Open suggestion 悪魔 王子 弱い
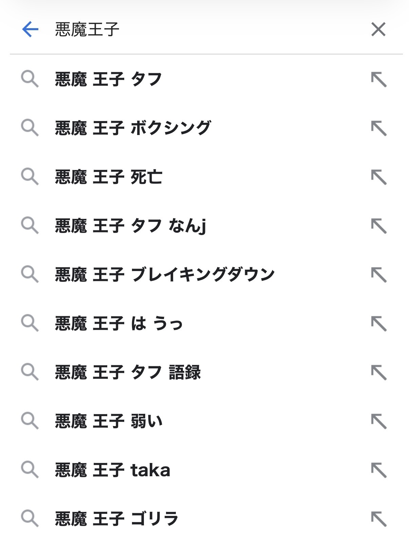The image size is (409, 540). click(109, 421)
